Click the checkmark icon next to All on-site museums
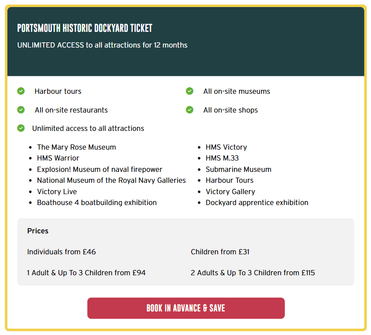The height and width of the screenshot is (335, 371). (189, 91)
